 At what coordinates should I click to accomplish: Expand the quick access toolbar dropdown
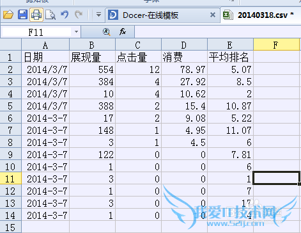click(x=98, y=15)
